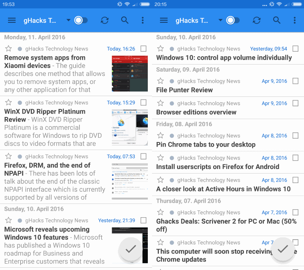Star the Microsoft reveals upcoming Windows 10 article
Image resolution: width=304 pixels, height=270 pixels.
coord(8,220)
